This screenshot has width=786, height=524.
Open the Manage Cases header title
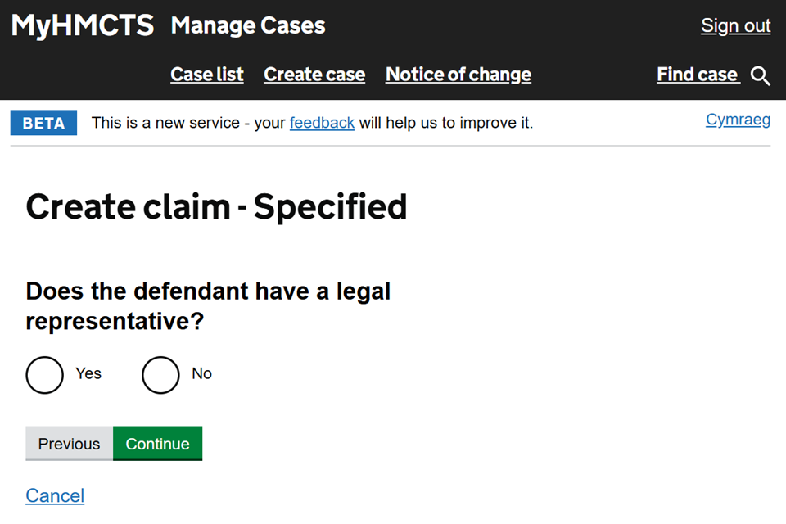[x=248, y=25]
